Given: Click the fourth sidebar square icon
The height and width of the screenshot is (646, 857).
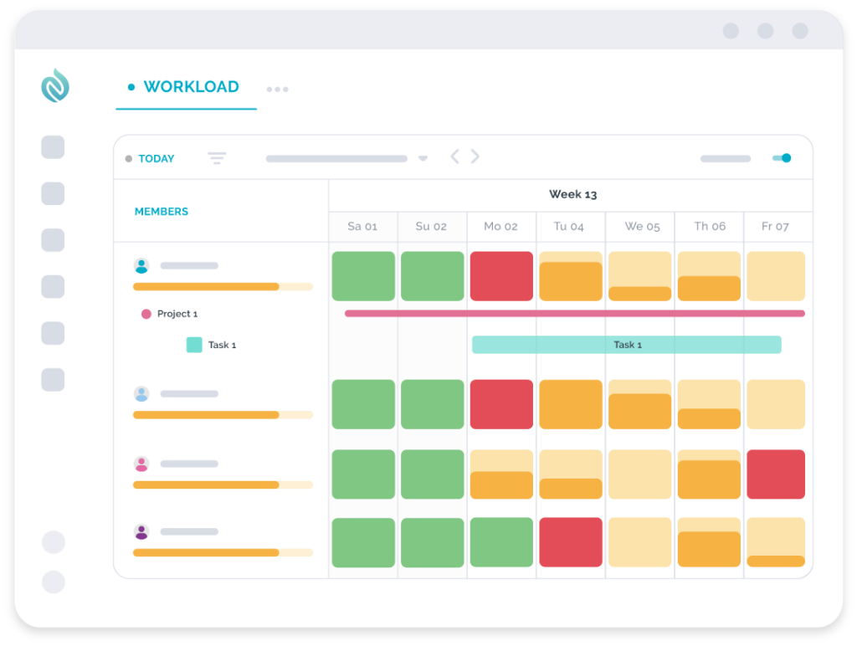Looking at the screenshot, I should (x=53, y=286).
